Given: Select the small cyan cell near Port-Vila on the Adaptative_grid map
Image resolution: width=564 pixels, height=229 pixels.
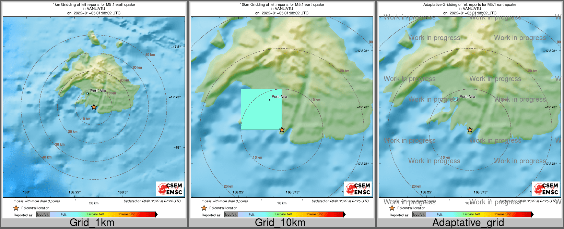Looking at the screenshot, I should point(456,99).
